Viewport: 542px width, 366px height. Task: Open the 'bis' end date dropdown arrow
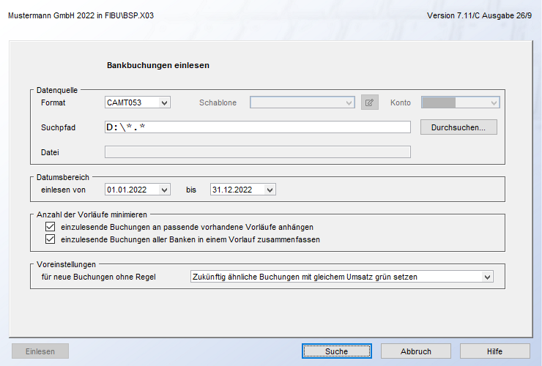tap(270, 190)
